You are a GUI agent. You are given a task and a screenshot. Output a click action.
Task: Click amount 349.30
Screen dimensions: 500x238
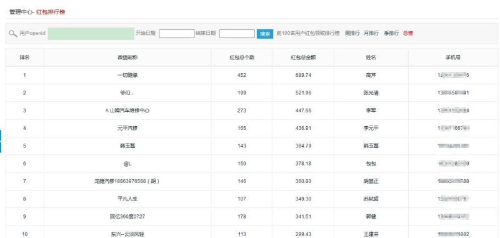pos(303,199)
